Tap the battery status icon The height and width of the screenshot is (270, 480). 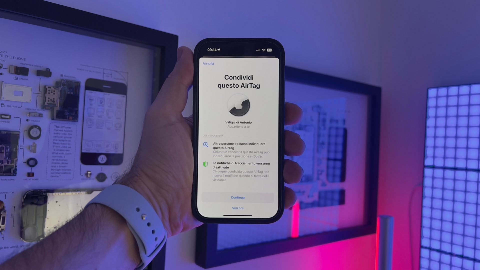(x=270, y=50)
